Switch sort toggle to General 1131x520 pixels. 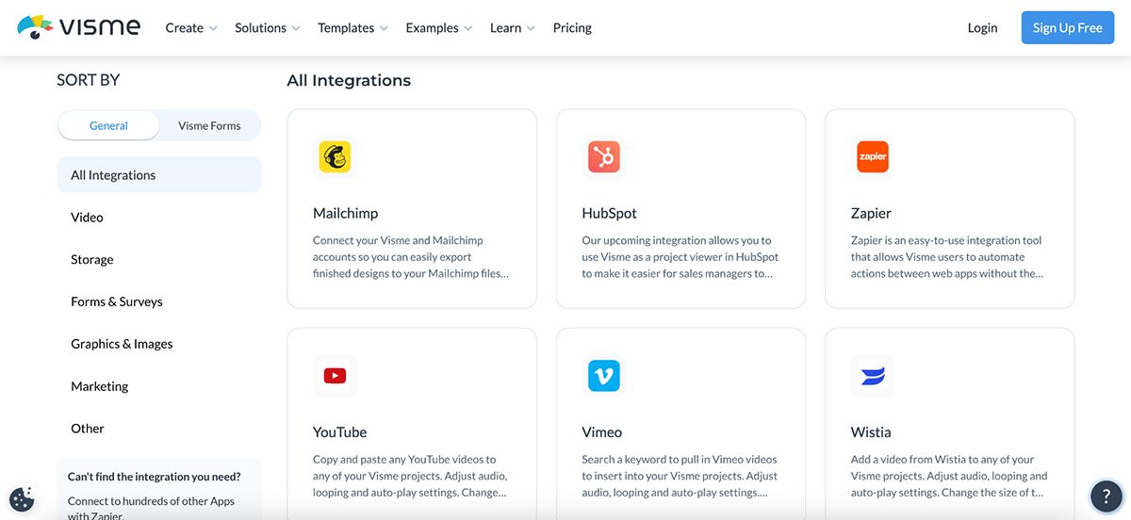click(108, 126)
